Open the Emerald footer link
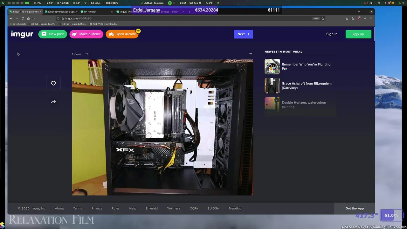 click(152, 208)
